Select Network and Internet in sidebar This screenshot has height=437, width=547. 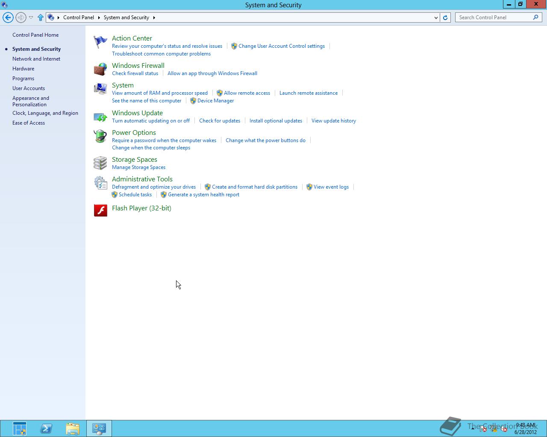point(36,59)
